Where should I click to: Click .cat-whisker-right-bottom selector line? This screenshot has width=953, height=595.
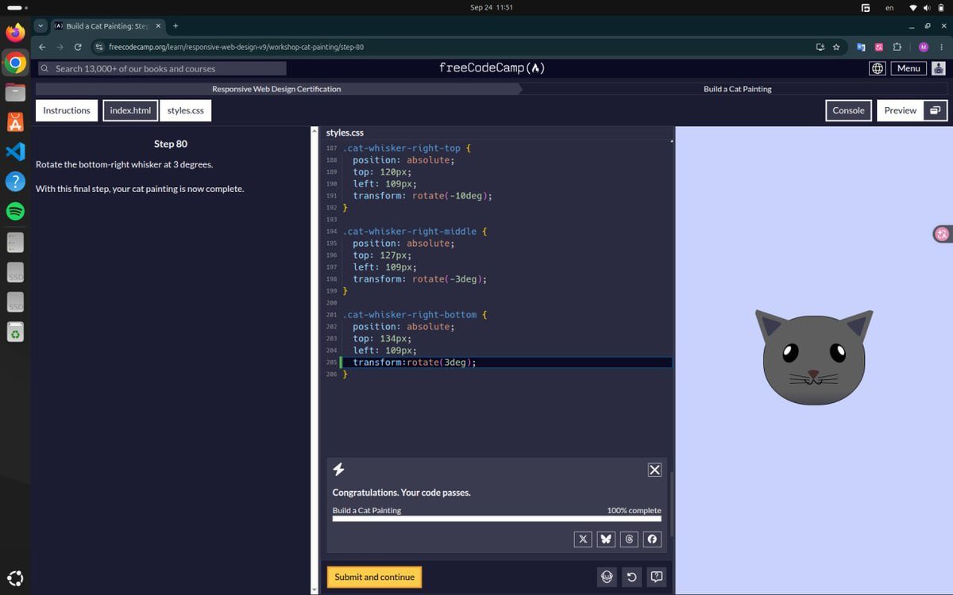pos(415,315)
